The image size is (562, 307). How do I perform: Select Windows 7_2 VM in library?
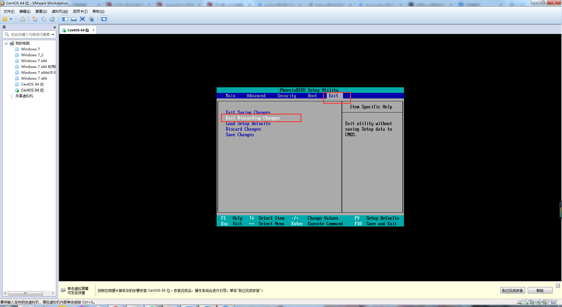pos(32,55)
